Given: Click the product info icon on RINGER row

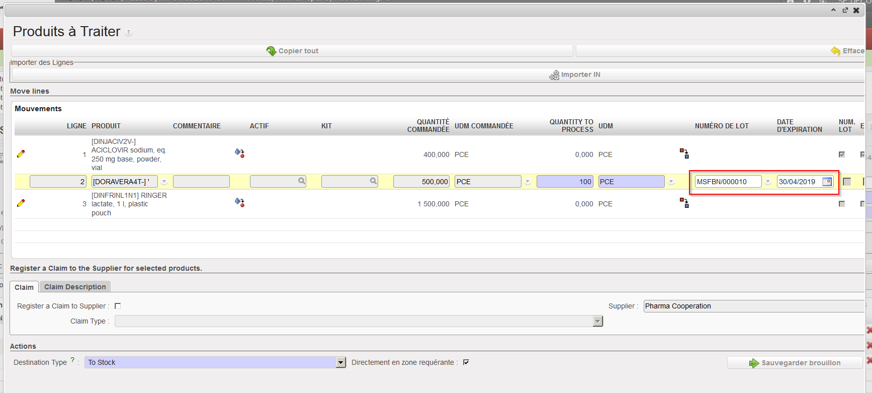Looking at the screenshot, I should point(239,202).
